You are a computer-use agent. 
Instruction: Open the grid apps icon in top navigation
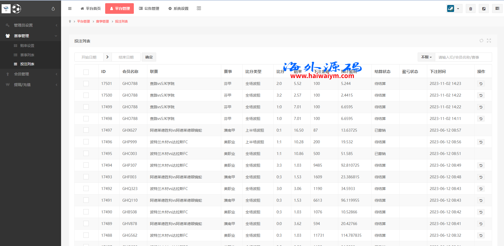click(199, 8)
